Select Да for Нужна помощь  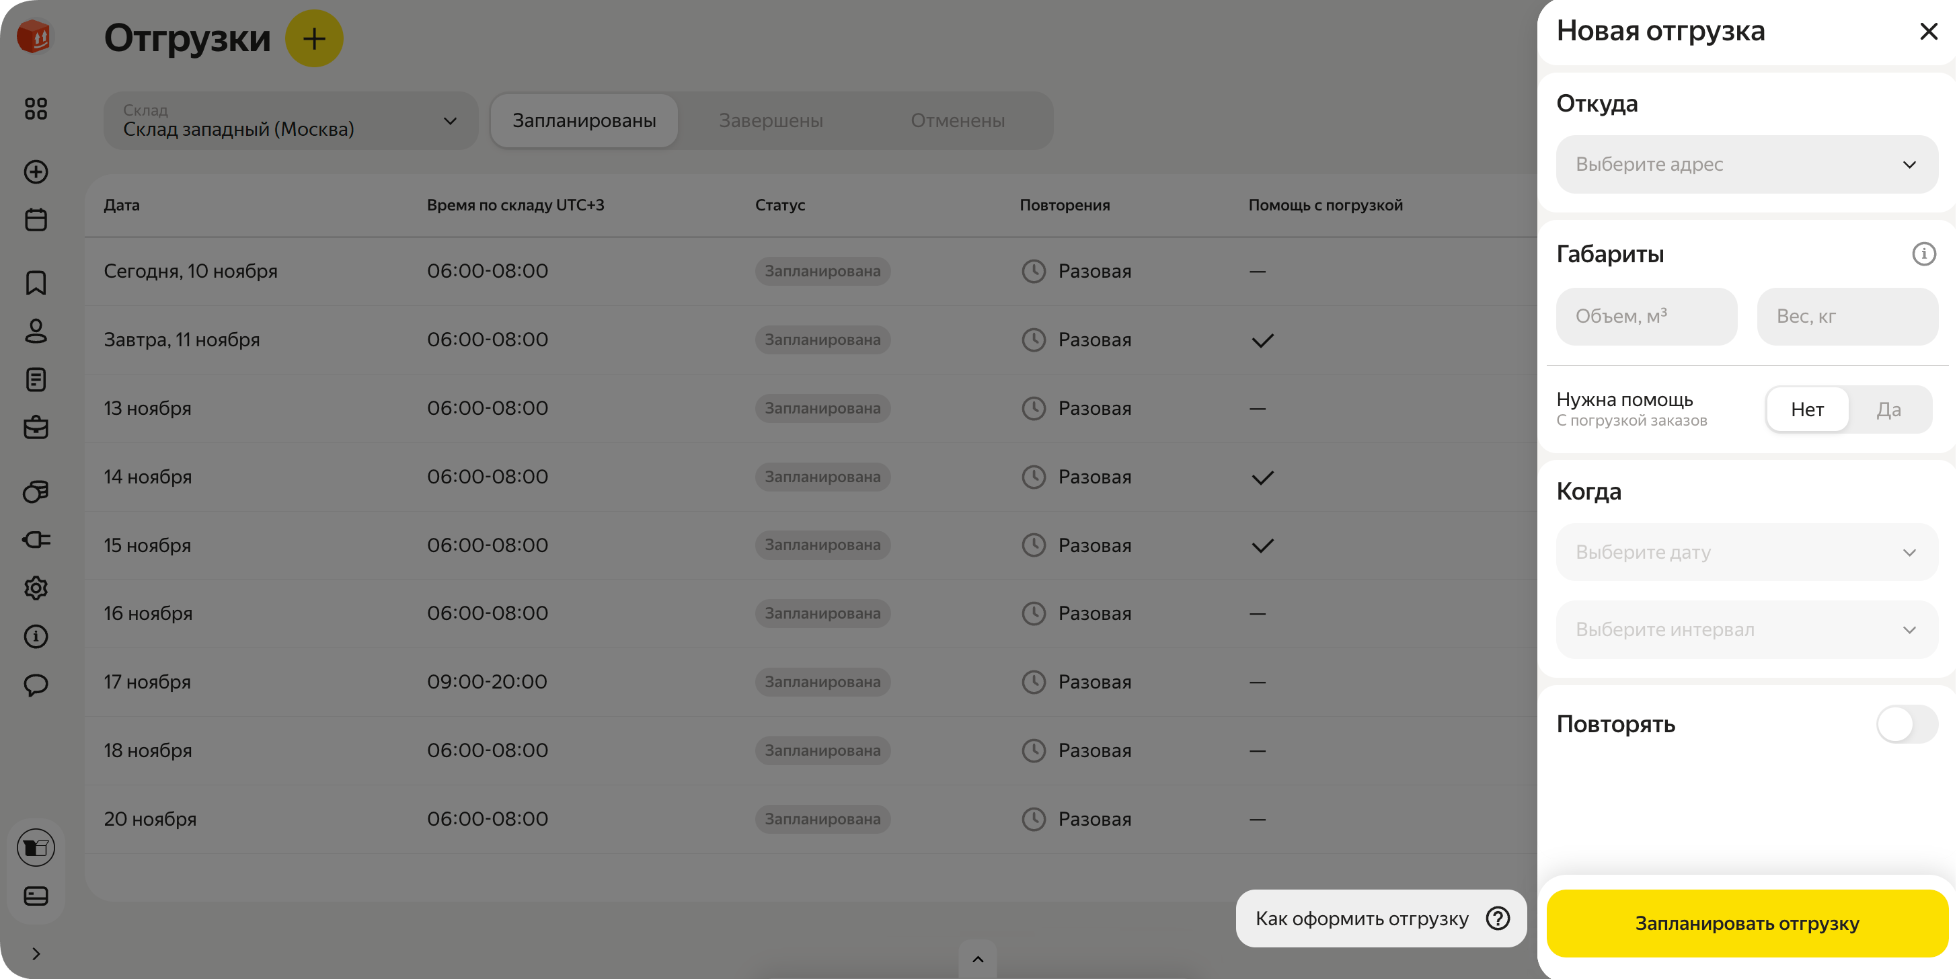1888,409
